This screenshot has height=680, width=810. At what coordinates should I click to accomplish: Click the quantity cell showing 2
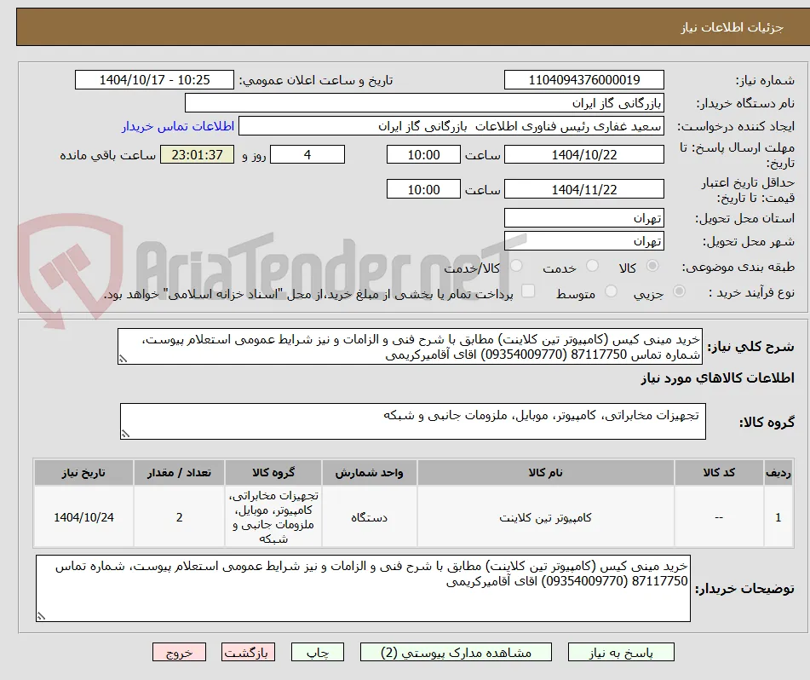pos(179,517)
